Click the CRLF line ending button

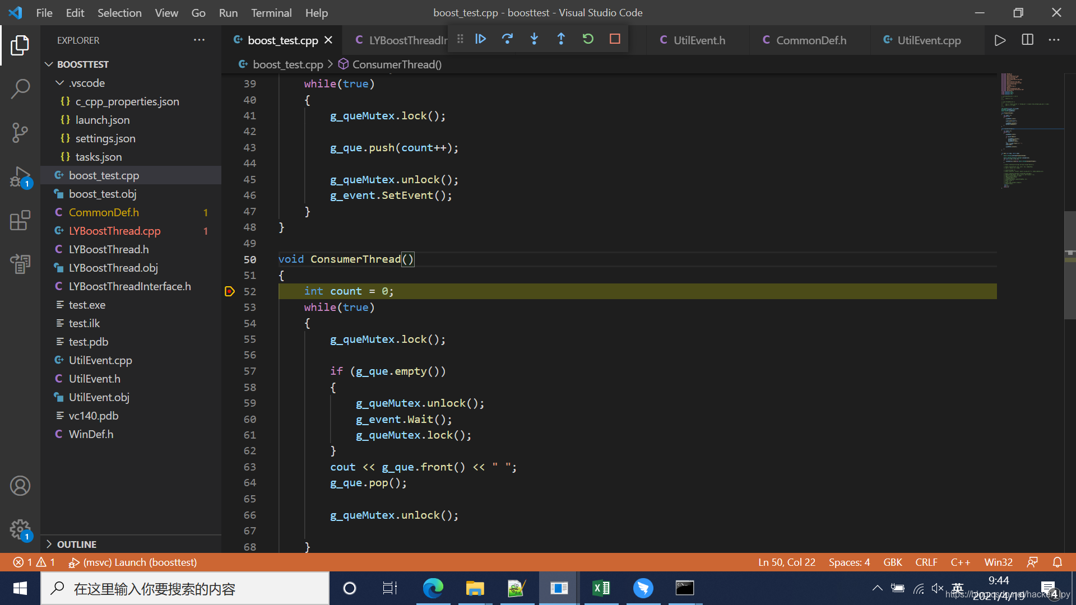[x=926, y=562]
